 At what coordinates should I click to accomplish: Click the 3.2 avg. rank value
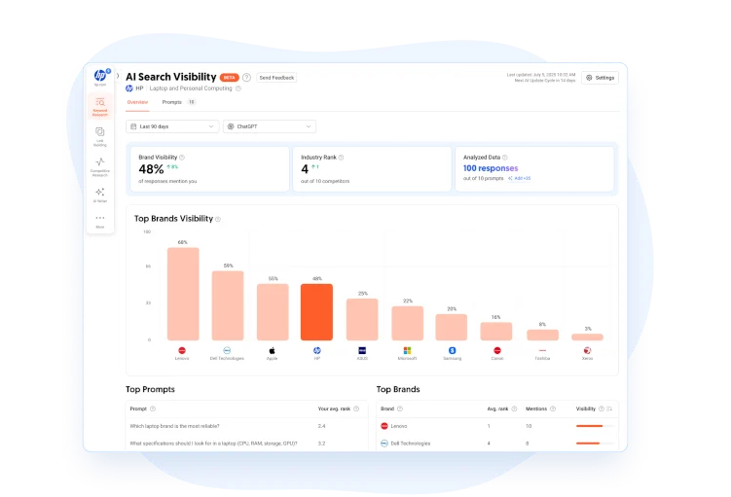[x=321, y=444]
